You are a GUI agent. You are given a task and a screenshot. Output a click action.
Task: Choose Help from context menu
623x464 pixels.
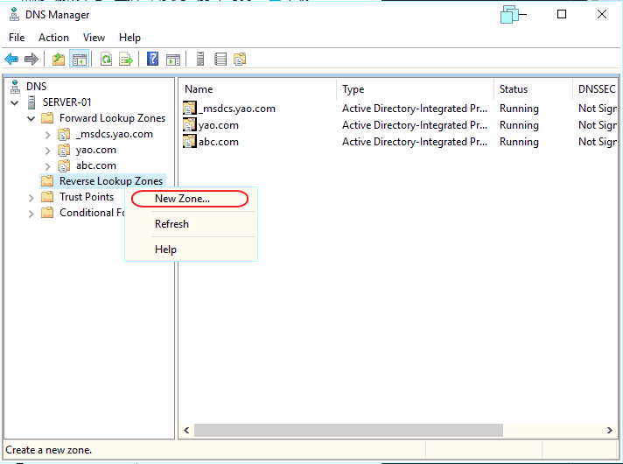coord(191,250)
